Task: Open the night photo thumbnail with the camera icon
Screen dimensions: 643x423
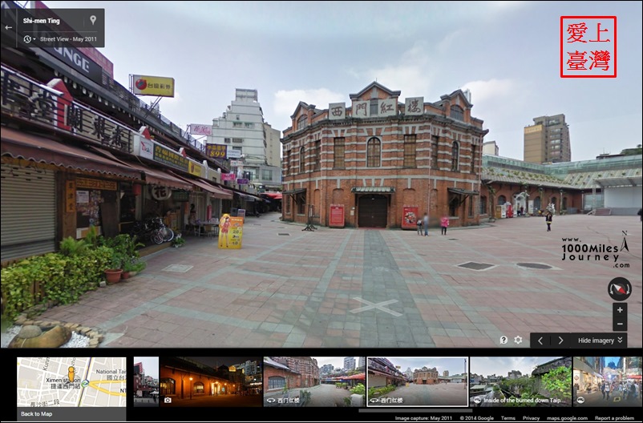Action: click(210, 381)
